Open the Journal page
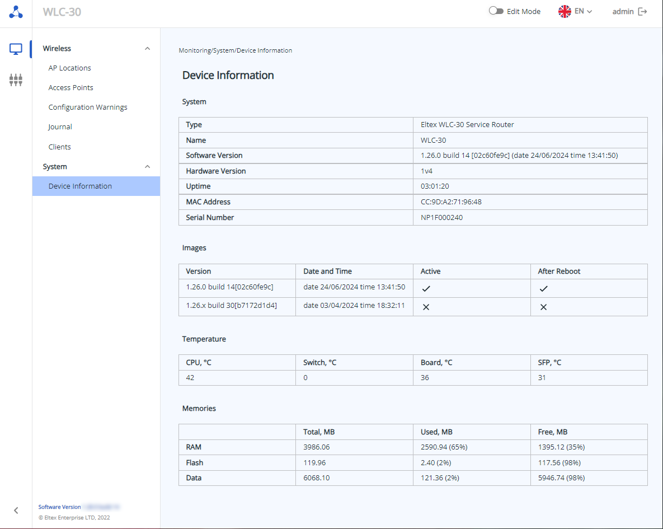The width and height of the screenshot is (663, 529). (60, 127)
